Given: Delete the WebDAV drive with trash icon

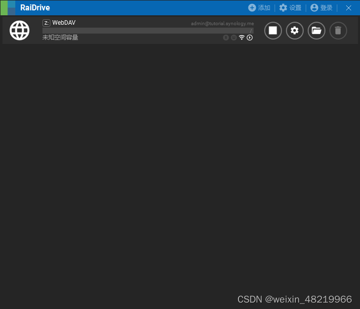Looking at the screenshot, I should tap(338, 30).
